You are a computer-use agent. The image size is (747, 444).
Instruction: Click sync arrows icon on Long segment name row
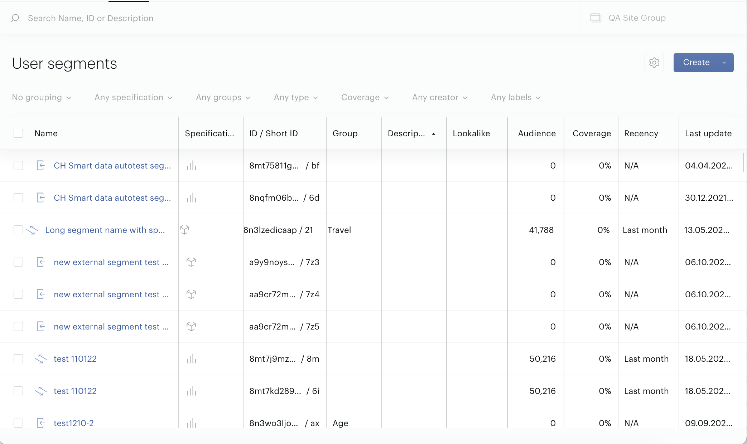click(x=32, y=230)
